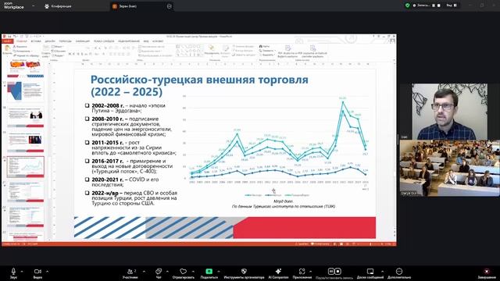Click the green encryption shield icon

pyautogui.click(x=407, y=5)
